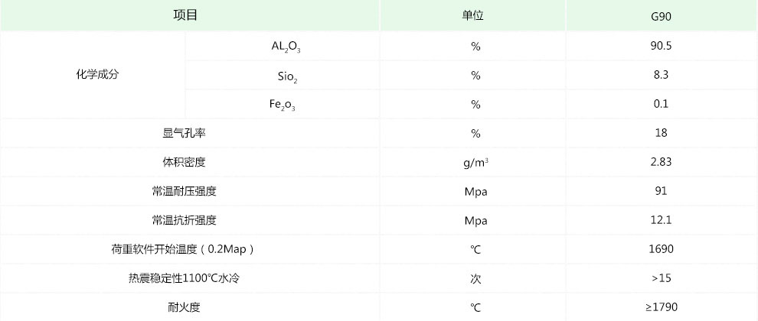Select the 单位 column header

475,15
